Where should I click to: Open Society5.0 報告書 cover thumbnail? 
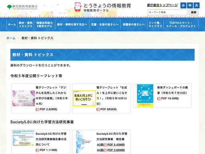[84, 142]
